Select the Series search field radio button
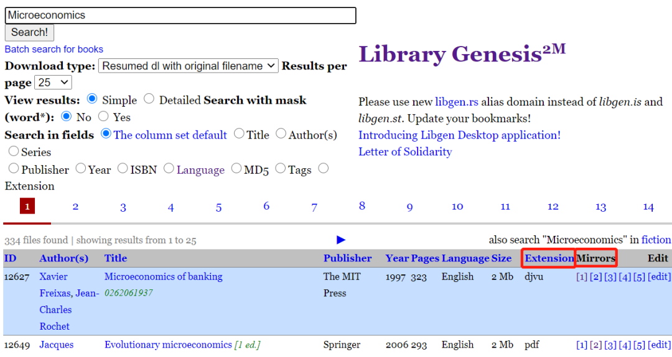Screen dimensions: 672x357 pos(14,151)
